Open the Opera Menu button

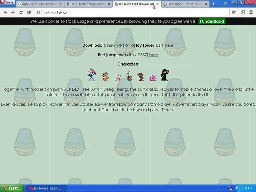click(x=7, y=2)
